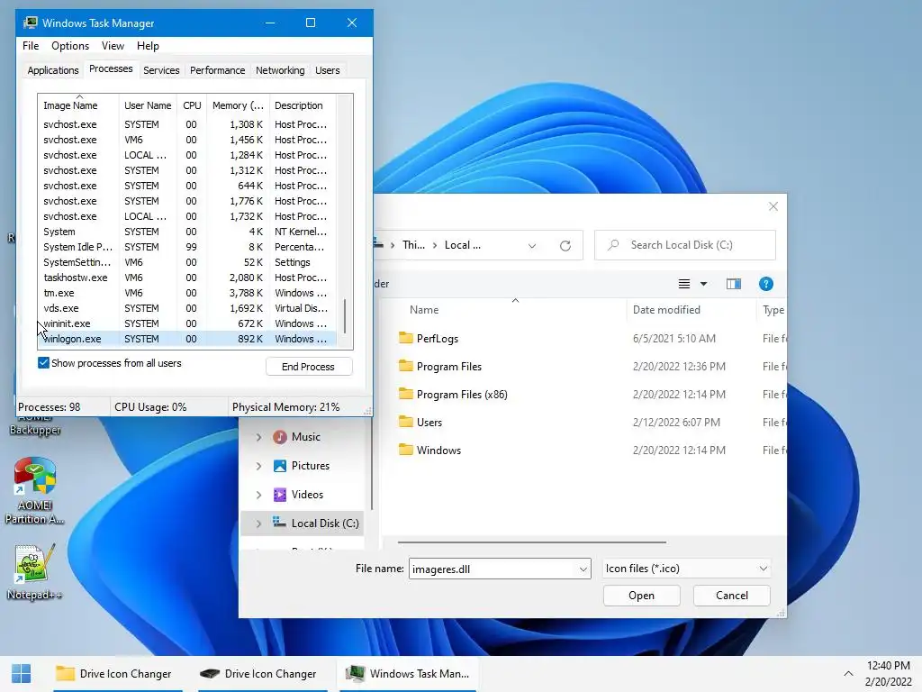Expand the Videos tree node
Viewport: 922px width, 692px height.
coord(258,495)
